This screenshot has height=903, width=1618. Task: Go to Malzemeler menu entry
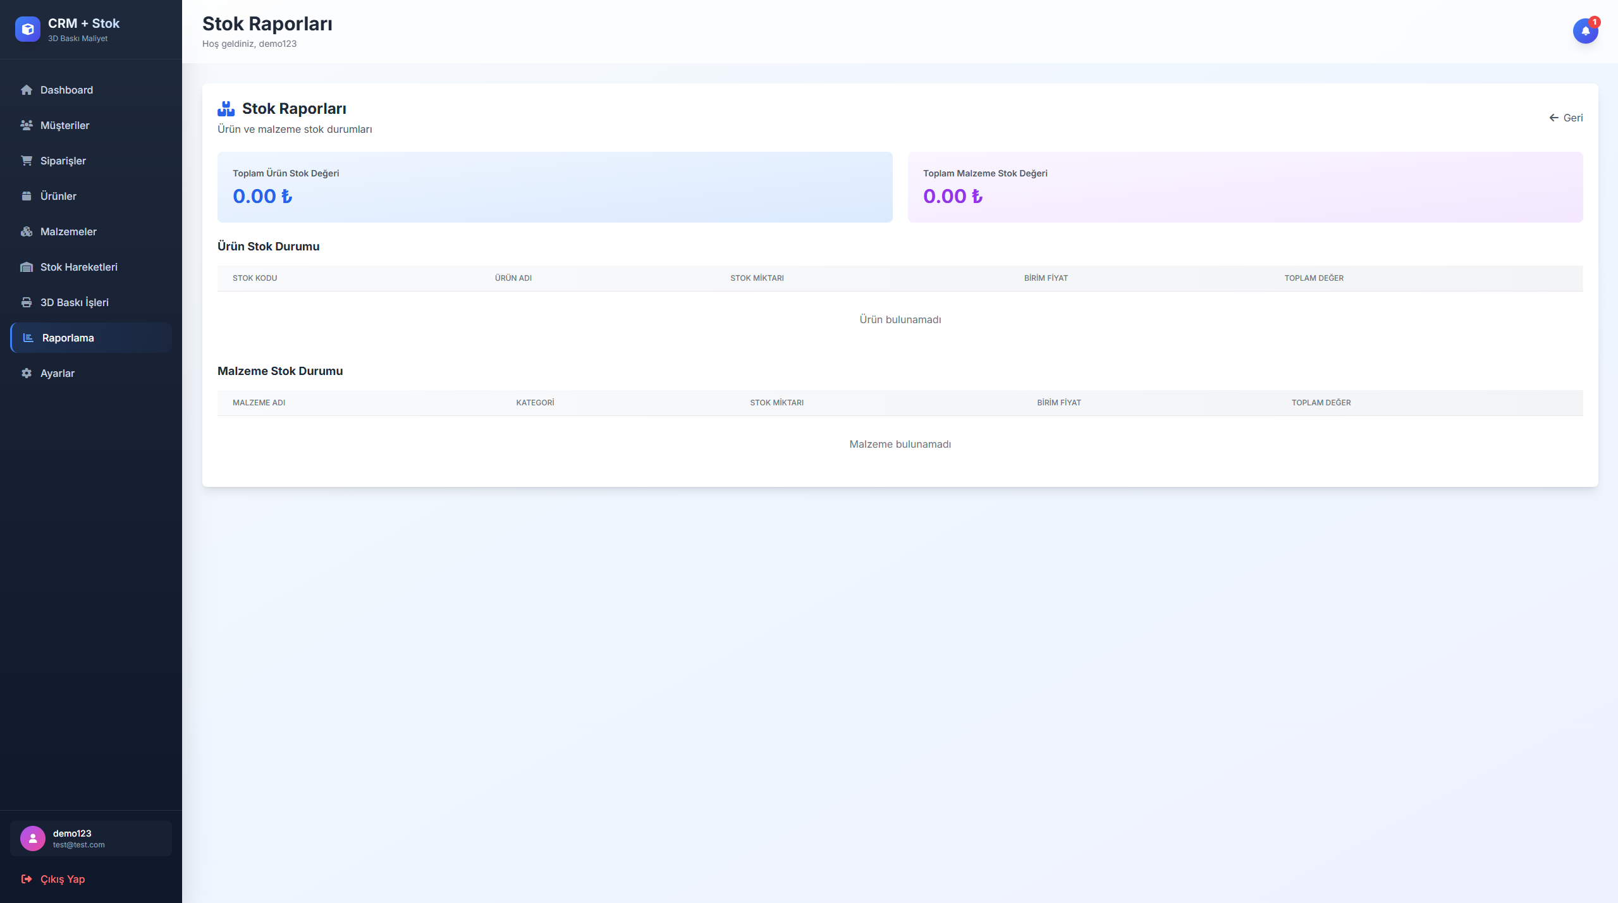68,231
